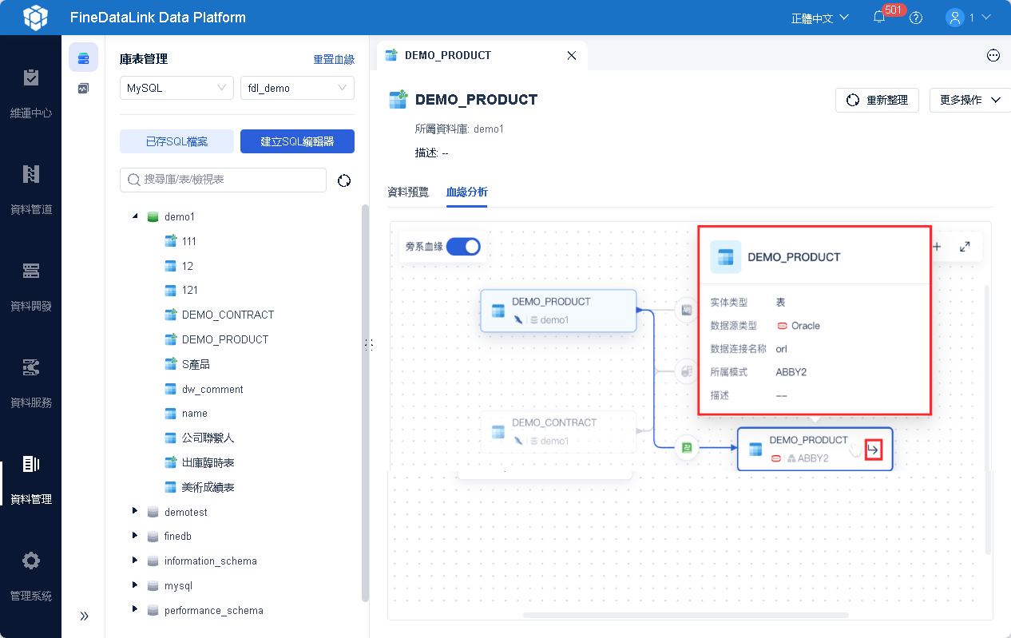Screen dimensions: 1011x638
Task: Click the Oracle data source type value
Action: 799,326
